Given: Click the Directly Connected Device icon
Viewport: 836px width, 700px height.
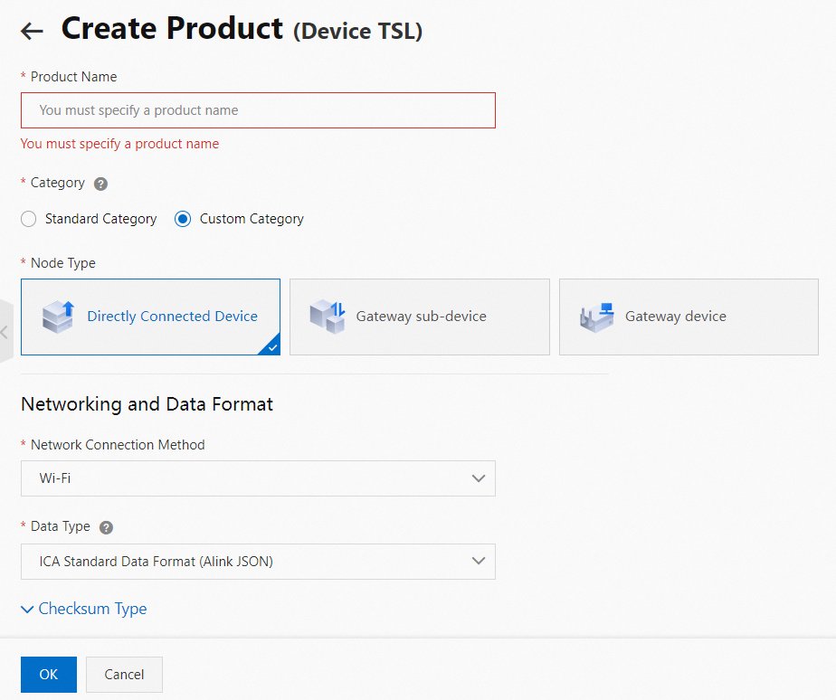Looking at the screenshot, I should pos(58,317).
